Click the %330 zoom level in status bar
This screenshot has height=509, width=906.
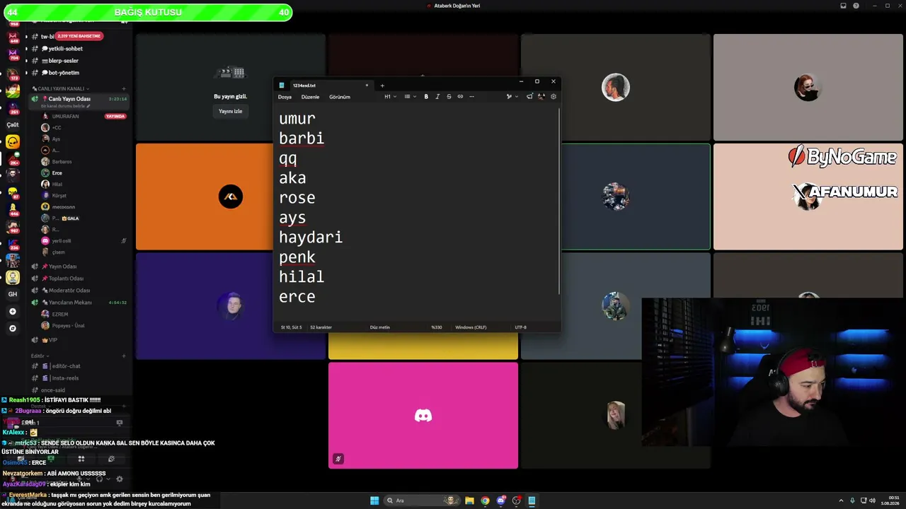[x=437, y=327]
